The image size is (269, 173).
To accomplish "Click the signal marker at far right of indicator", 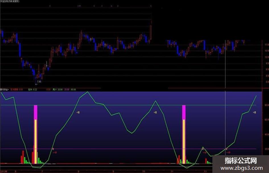I will [x=254, y=112].
